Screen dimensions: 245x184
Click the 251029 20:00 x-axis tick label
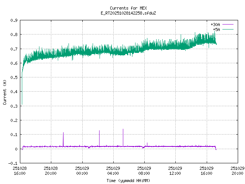click(x=238, y=171)
